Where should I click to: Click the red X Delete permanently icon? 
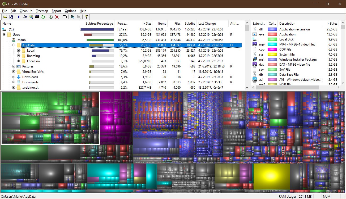pyautogui.click(x=57, y=17)
